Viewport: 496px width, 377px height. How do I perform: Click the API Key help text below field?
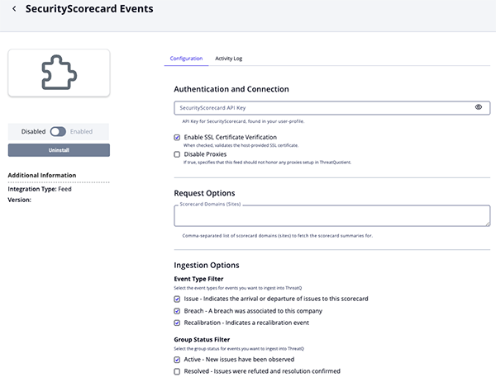coord(243,121)
